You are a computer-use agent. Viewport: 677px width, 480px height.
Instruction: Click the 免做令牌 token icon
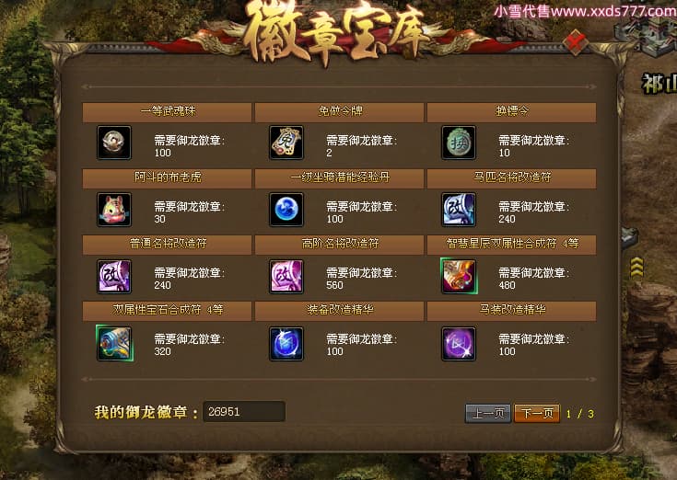(286, 143)
